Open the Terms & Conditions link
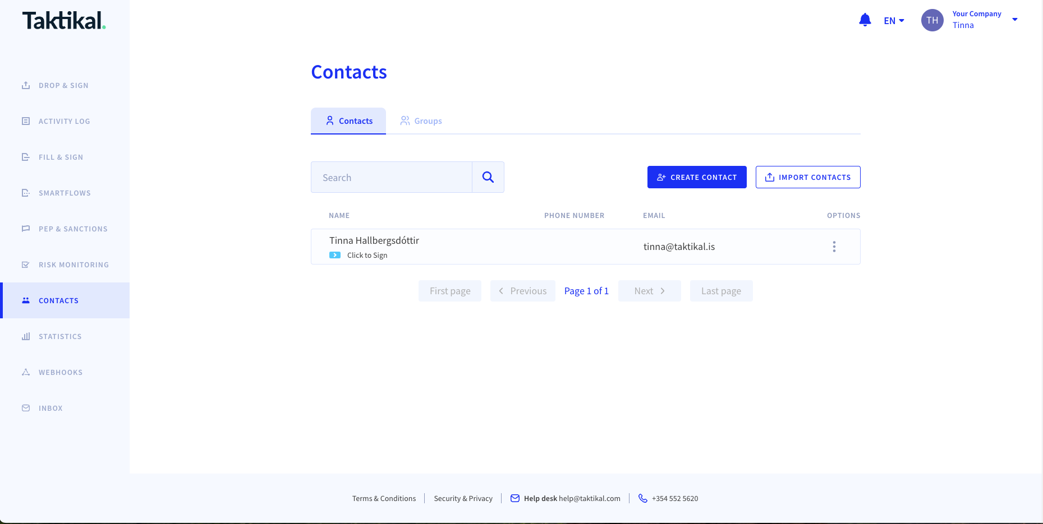Image resolution: width=1043 pixels, height=524 pixels. pyautogui.click(x=384, y=499)
